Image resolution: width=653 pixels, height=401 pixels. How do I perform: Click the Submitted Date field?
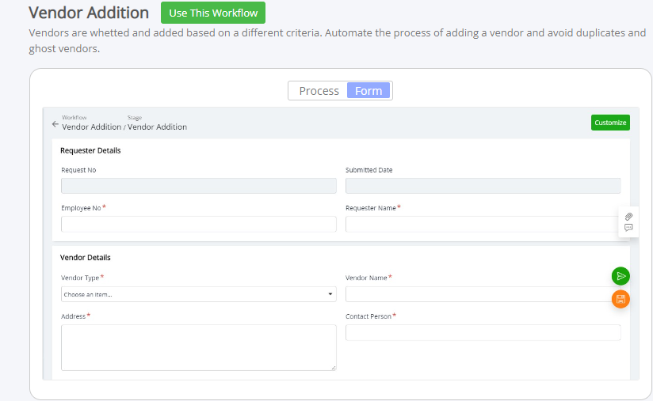pyautogui.click(x=483, y=186)
